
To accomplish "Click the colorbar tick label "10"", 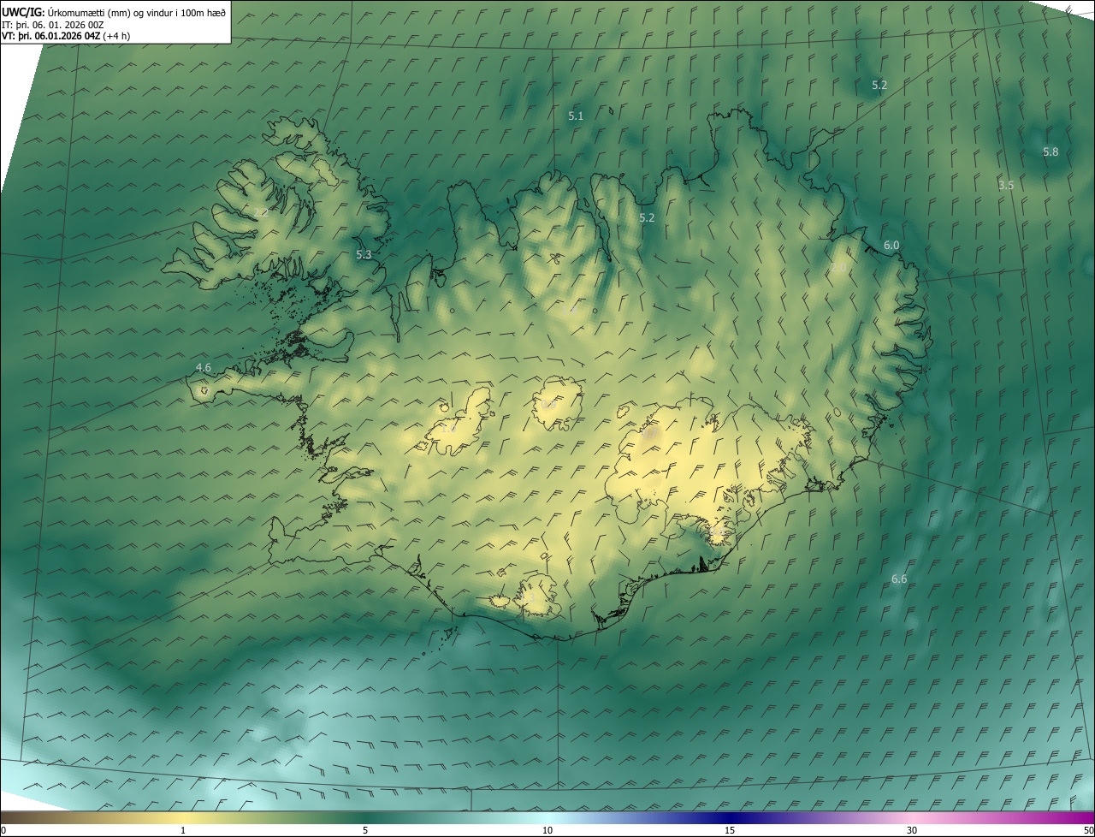I will (547, 830).
